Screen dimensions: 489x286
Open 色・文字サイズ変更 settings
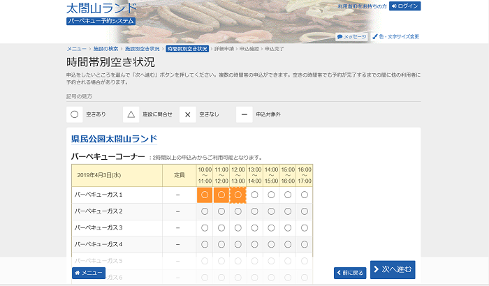pyautogui.click(x=396, y=37)
